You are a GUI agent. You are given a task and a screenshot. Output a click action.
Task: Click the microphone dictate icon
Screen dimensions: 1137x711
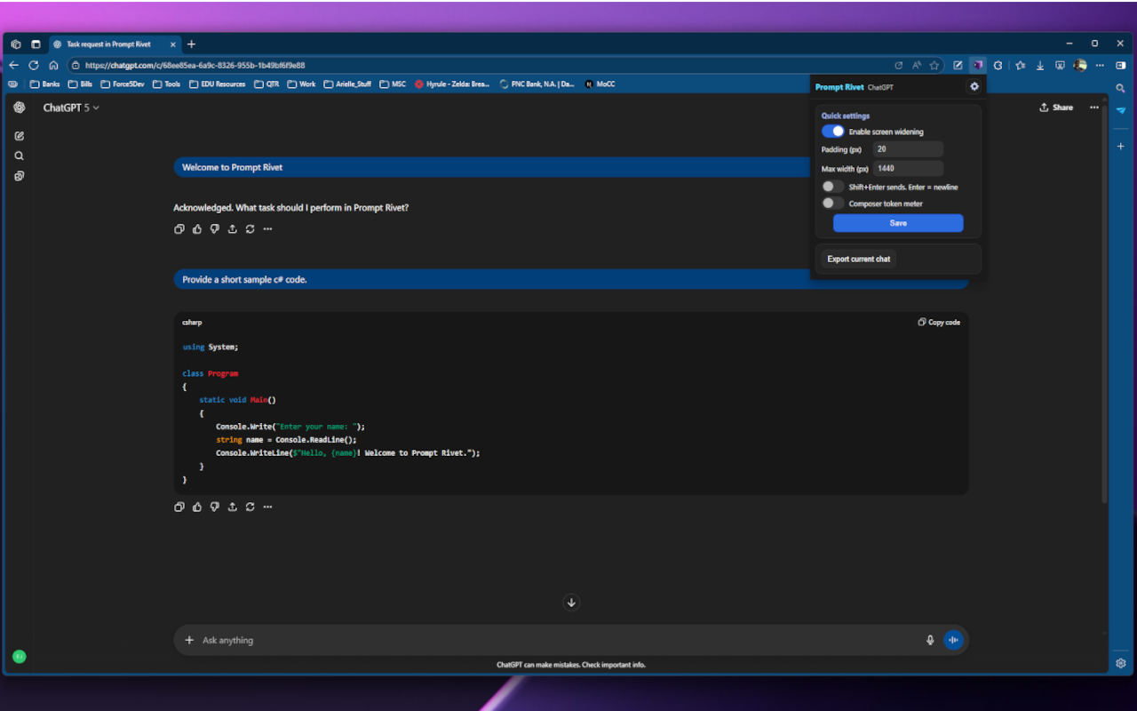[x=930, y=640]
